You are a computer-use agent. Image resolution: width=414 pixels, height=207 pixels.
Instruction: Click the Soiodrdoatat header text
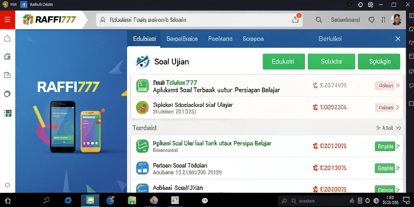point(345,20)
